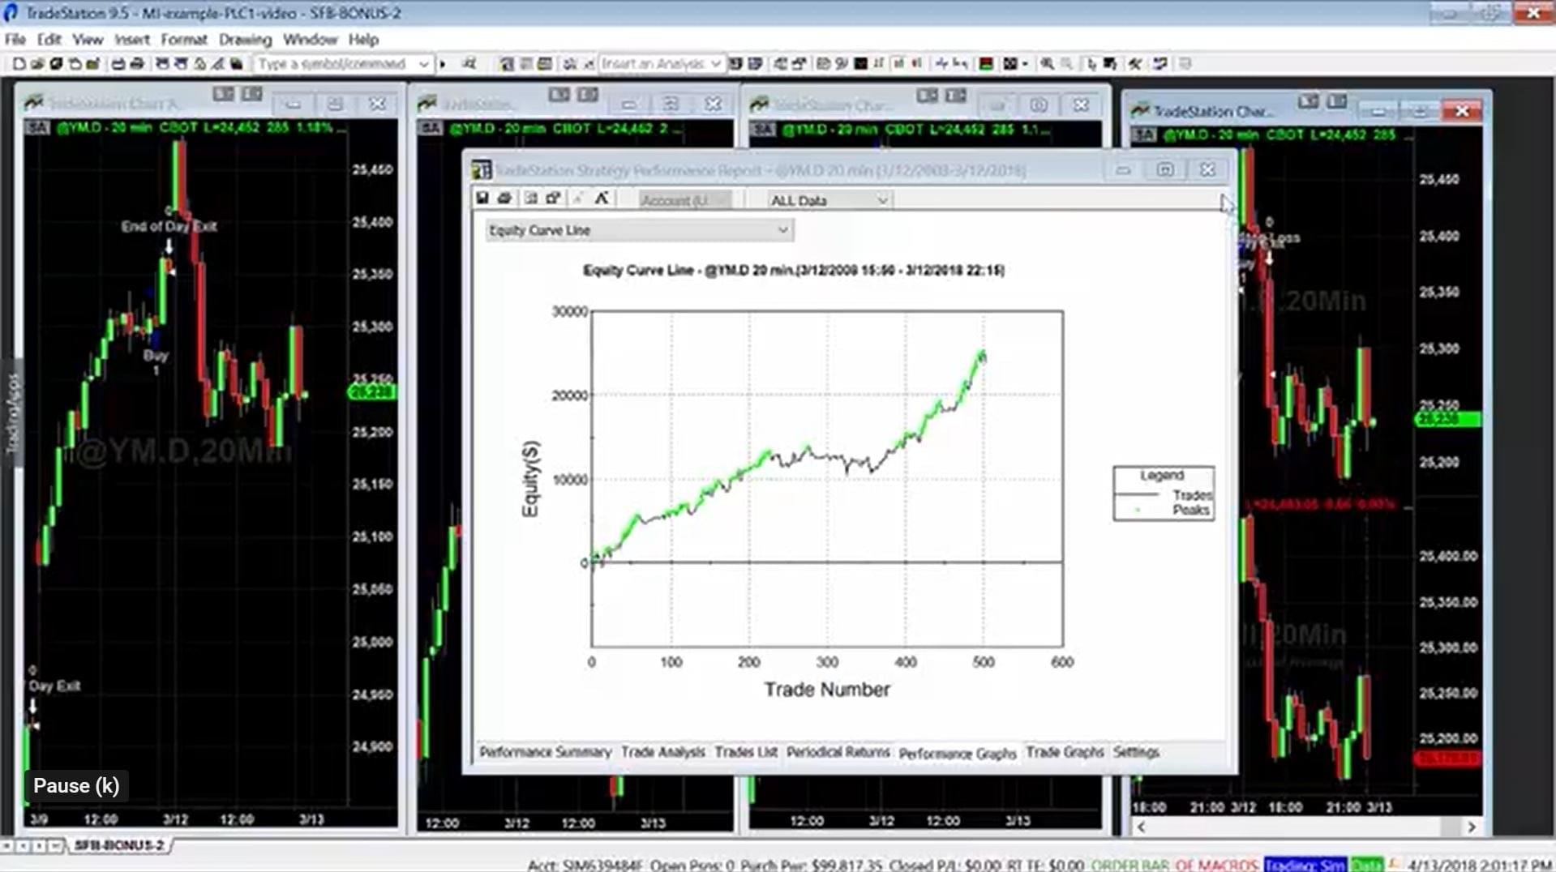Click the red and green color bars icon

[986, 64]
